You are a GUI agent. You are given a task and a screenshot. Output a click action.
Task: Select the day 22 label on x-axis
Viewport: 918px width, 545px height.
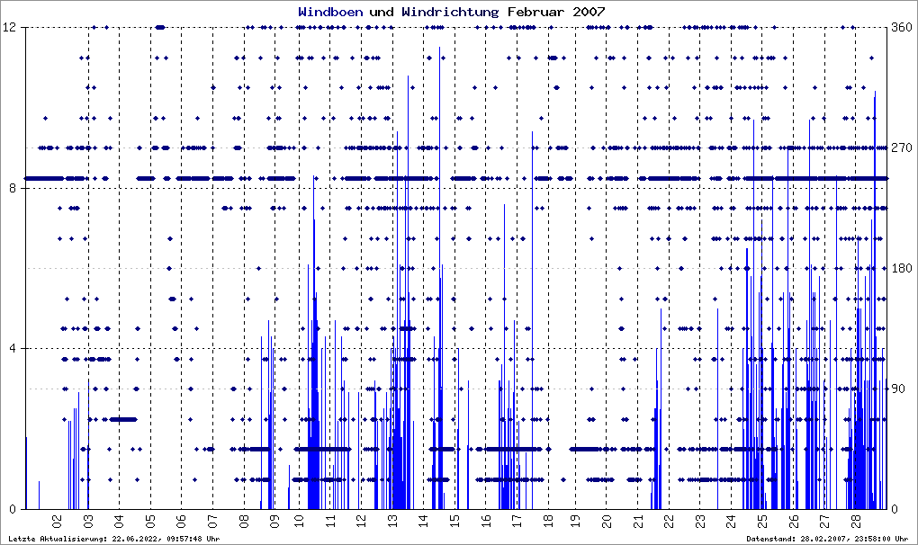[670, 521]
